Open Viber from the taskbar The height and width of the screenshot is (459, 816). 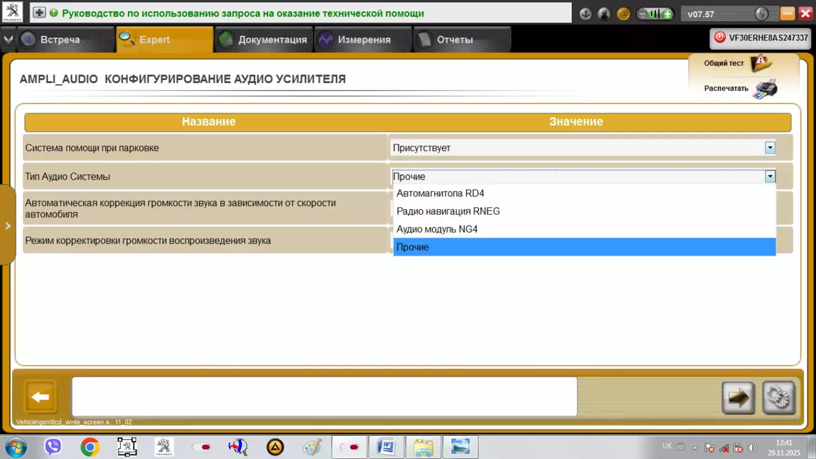click(x=53, y=447)
